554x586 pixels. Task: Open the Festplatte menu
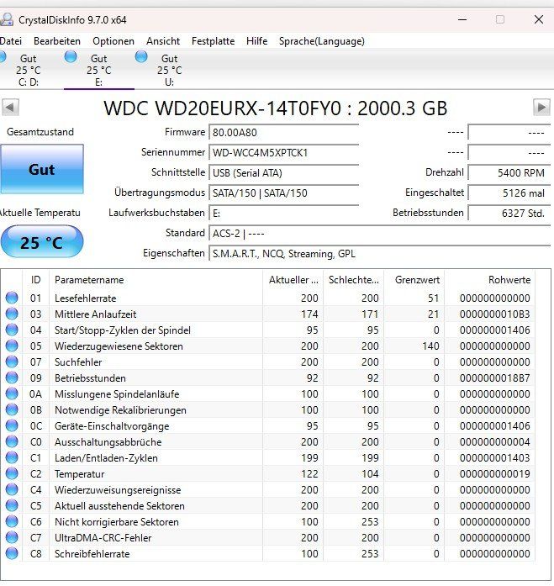click(213, 41)
